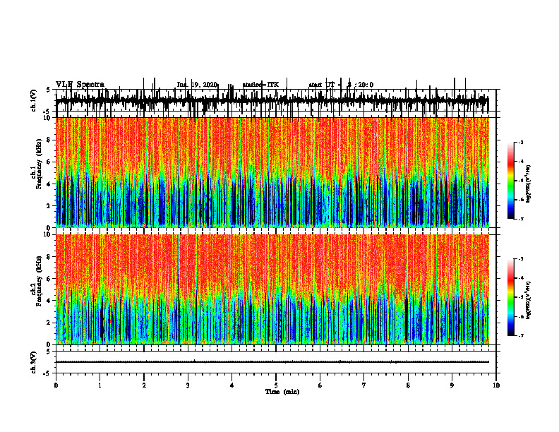Click the "Time (min)" axis label
559x432 pixels.
click(282, 392)
